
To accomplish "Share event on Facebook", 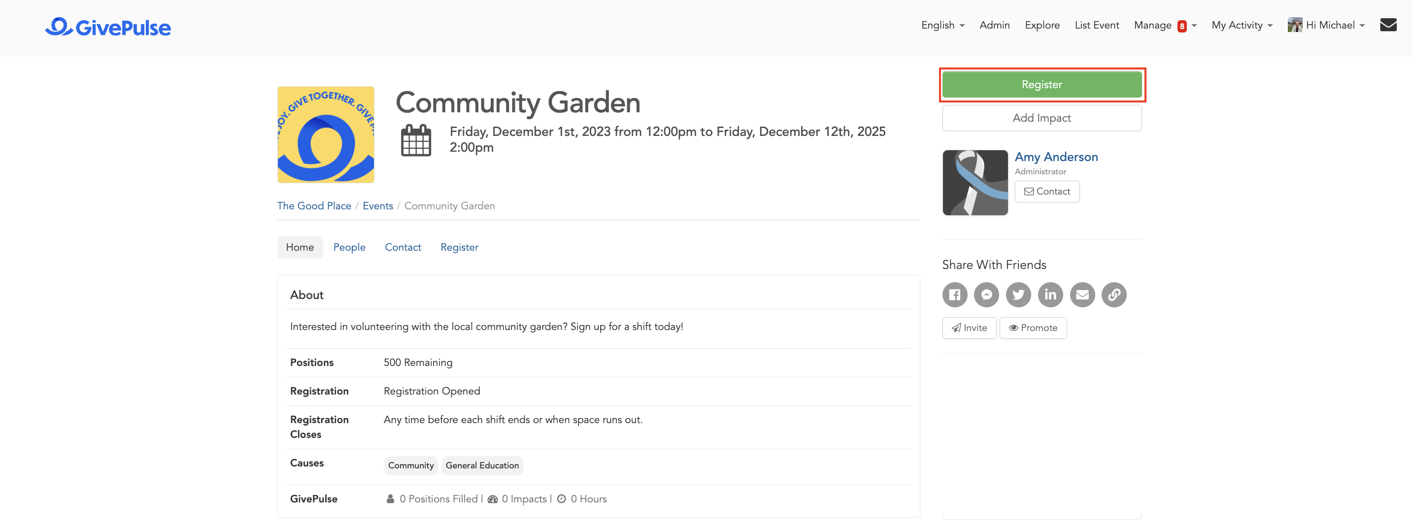I will pos(954,295).
